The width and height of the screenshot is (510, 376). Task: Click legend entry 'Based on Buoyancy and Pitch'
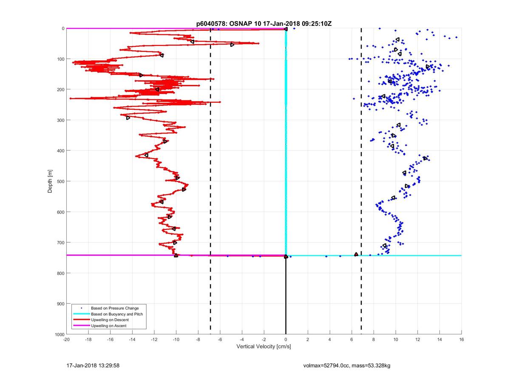[x=117, y=314]
